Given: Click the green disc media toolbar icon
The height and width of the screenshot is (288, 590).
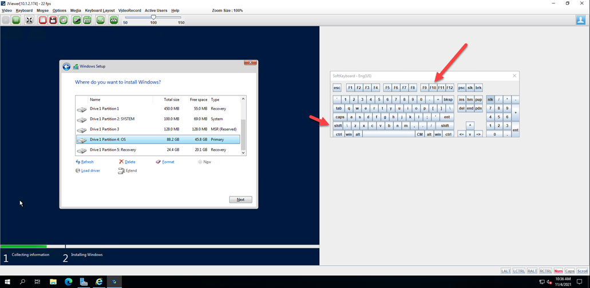Looking at the screenshot, I should pyautogui.click(x=64, y=20).
